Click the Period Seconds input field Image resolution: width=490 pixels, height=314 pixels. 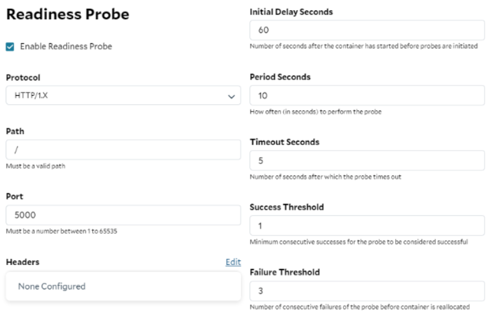[x=367, y=95]
